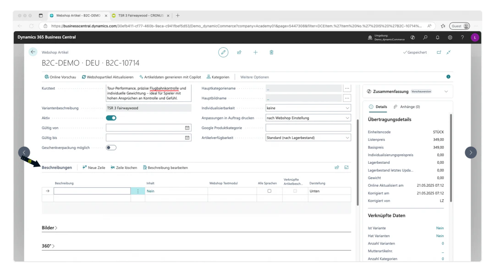Click Webshopartikel Aktualisieren
This screenshot has height=279, width=495.
pos(108,77)
